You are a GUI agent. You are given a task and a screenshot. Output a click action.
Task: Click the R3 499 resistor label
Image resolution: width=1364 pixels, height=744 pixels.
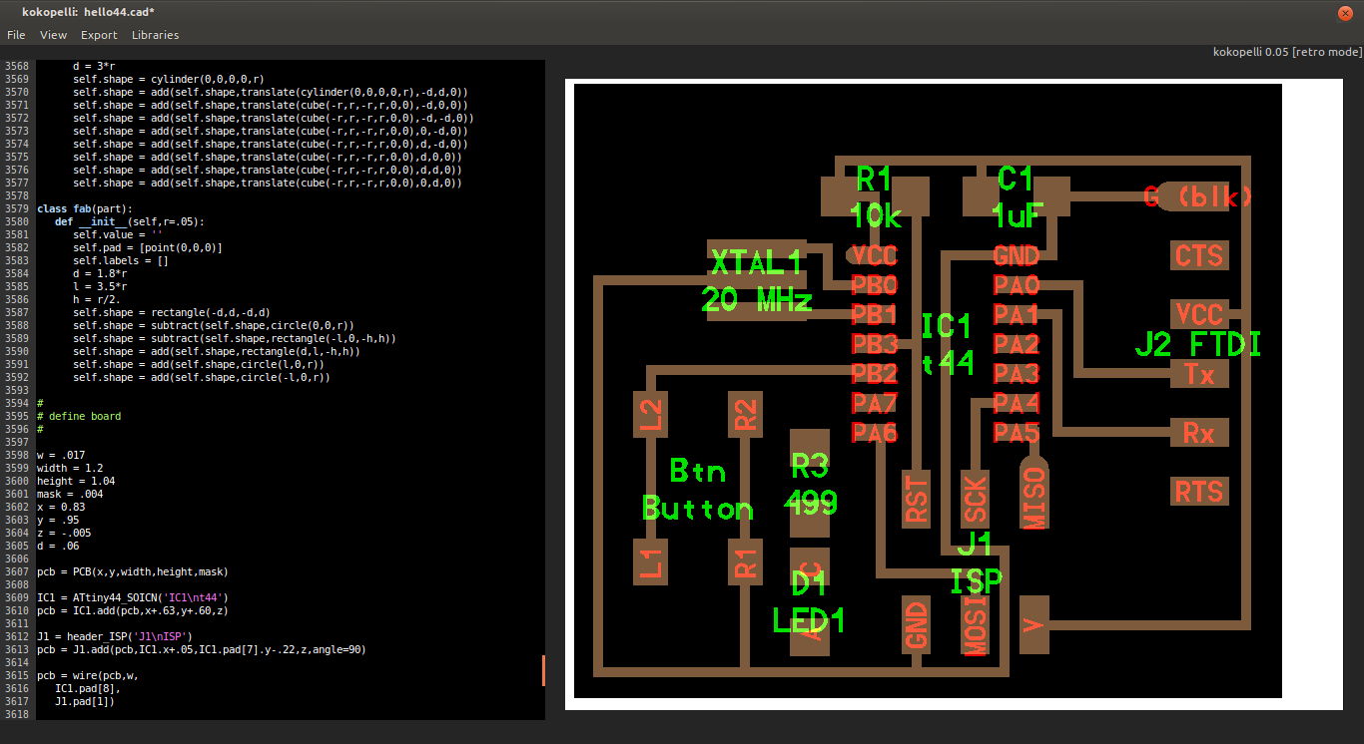click(810, 483)
